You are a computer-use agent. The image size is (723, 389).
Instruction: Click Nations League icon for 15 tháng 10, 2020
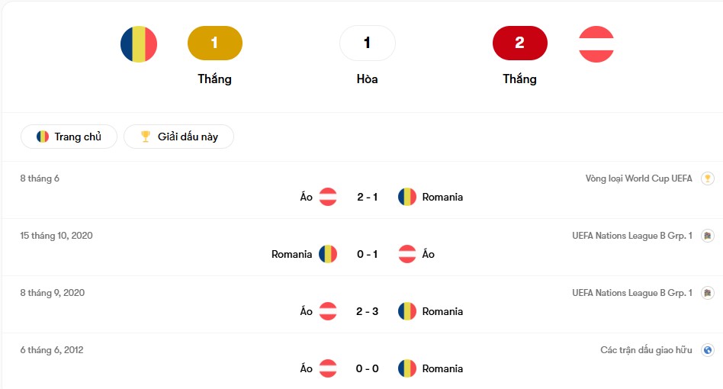click(708, 236)
